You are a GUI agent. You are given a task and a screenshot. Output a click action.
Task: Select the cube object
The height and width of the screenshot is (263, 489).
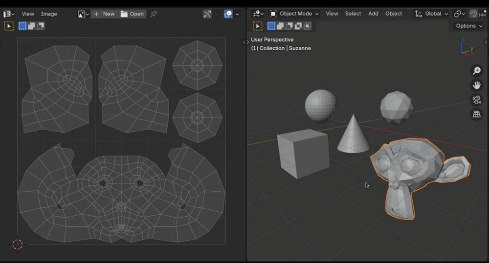[303, 154]
